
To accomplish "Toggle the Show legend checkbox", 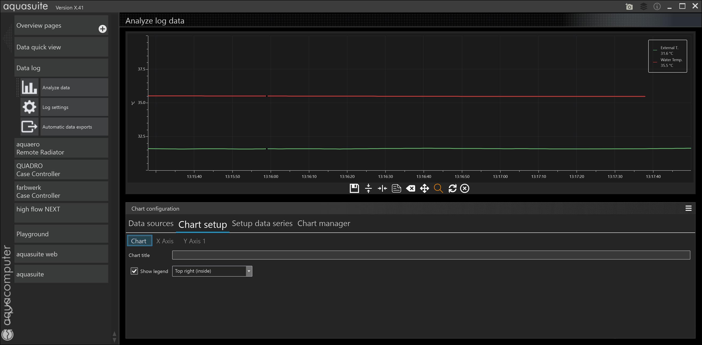I will [134, 271].
